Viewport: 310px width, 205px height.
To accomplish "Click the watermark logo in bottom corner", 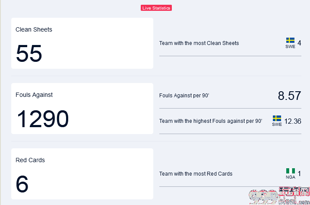I will (279, 195).
